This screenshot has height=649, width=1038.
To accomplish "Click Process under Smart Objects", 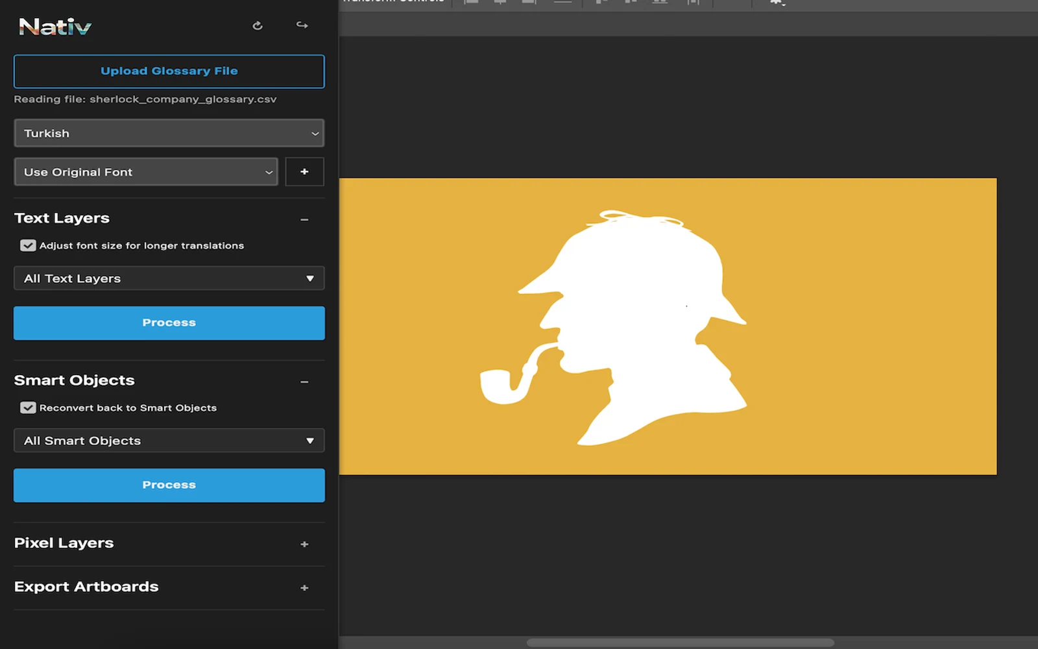I will click(x=169, y=485).
